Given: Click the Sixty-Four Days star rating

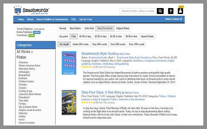Looking at the screenshot, I should (x=89, y=102).
